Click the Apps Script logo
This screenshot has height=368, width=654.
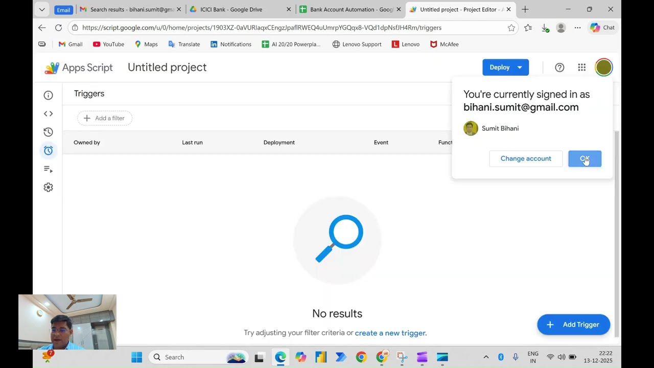(x=78, y=67)
